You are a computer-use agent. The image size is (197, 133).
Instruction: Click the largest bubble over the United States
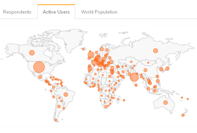point(39,67)
